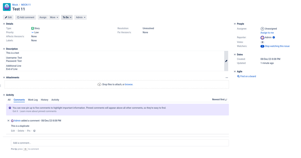Screen dimensions: 301x158
Task: Click Learn more about pinned comments
Action: [38, 111]
